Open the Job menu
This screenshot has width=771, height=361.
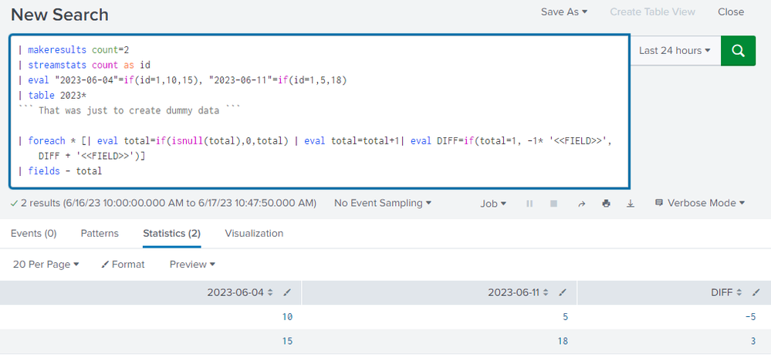click(493, 204)
